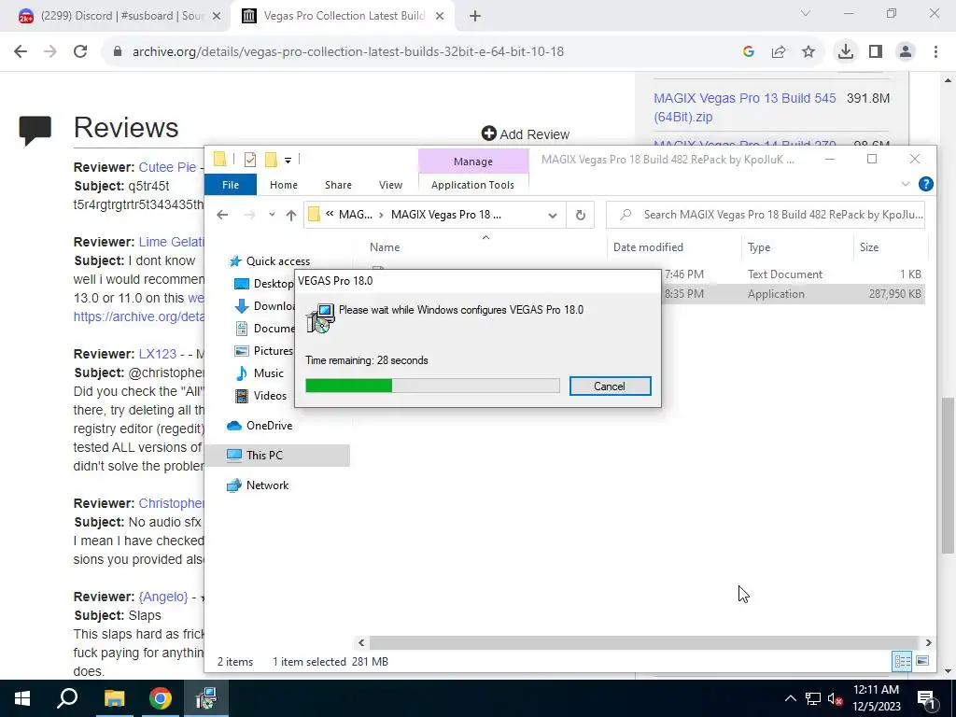
Task: Open the archive.org link in Lime's review
Action: click(x=139, y=316)
